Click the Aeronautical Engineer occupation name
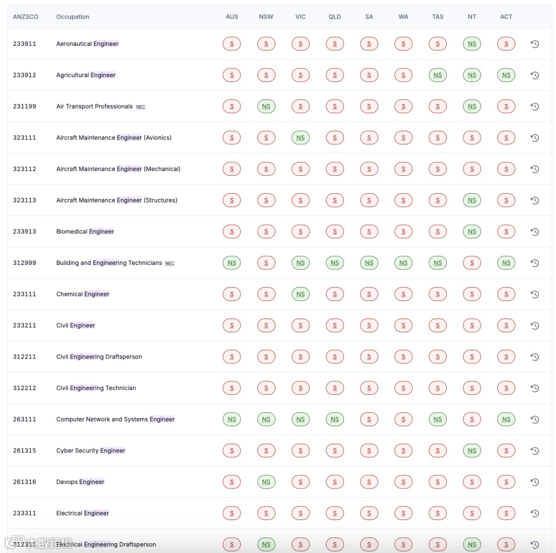 tap(87, 44)
